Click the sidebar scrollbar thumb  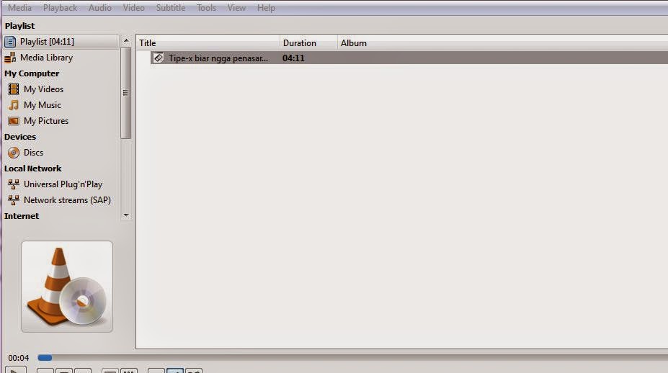[125, 93]
